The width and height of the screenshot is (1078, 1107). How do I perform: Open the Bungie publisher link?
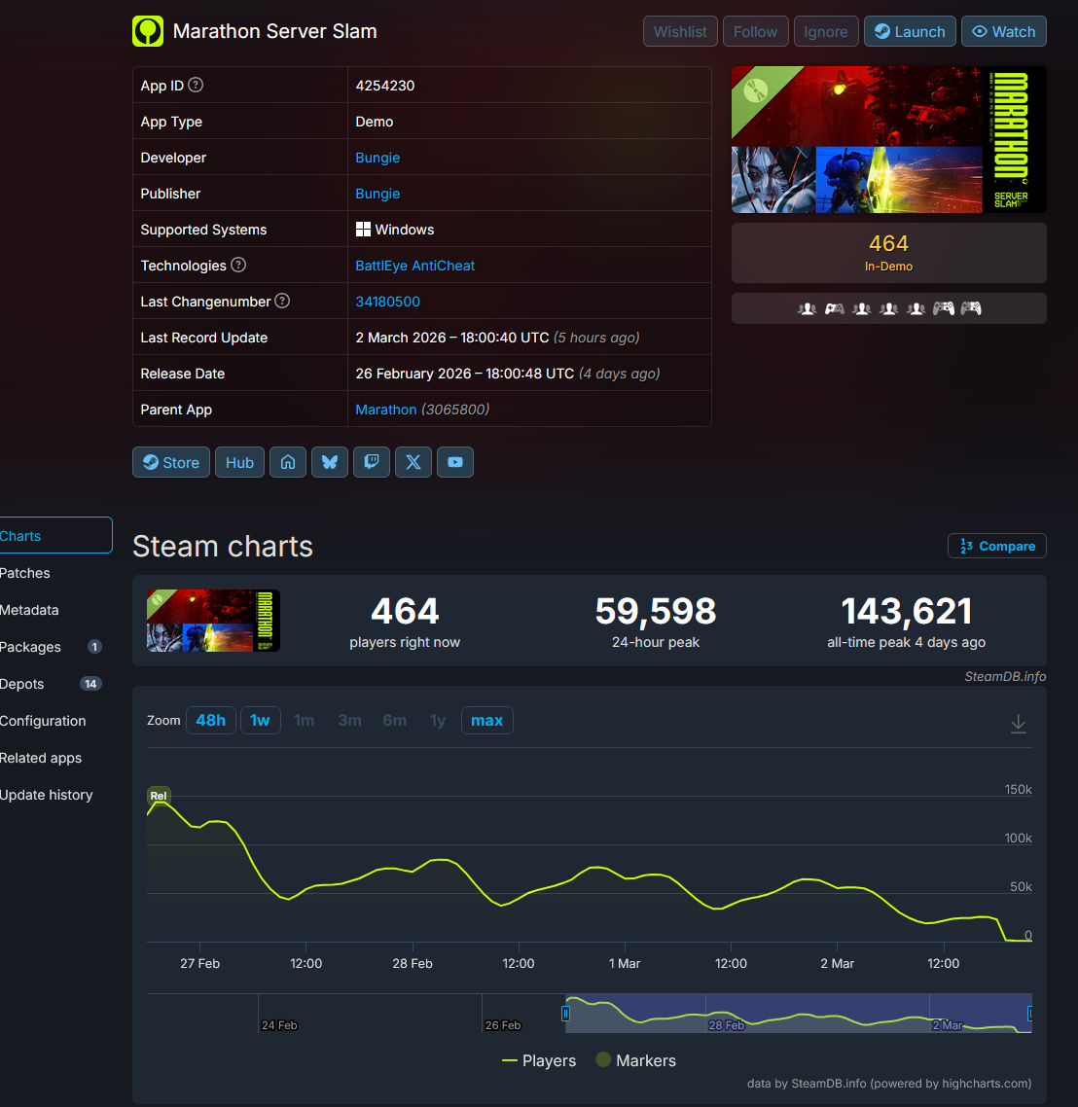coord(377,194)
